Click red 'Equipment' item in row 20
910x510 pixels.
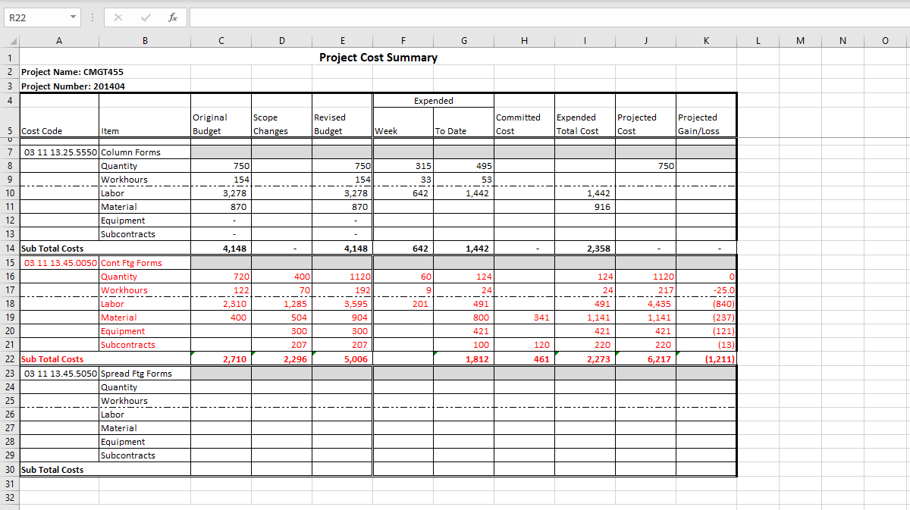pos(145,331)
